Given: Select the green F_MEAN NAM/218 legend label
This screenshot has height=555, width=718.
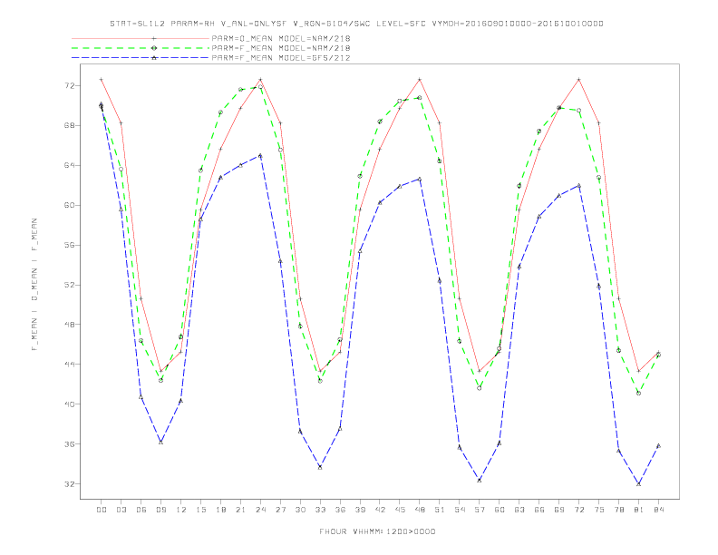Looking at the screenshot, I should [281, 48].
